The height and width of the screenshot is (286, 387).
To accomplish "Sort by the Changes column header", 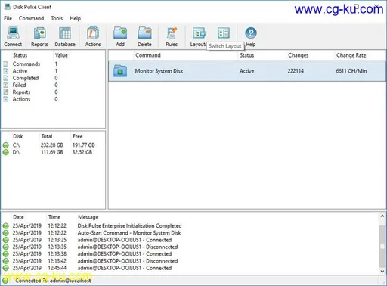I will tap(299, 55).
